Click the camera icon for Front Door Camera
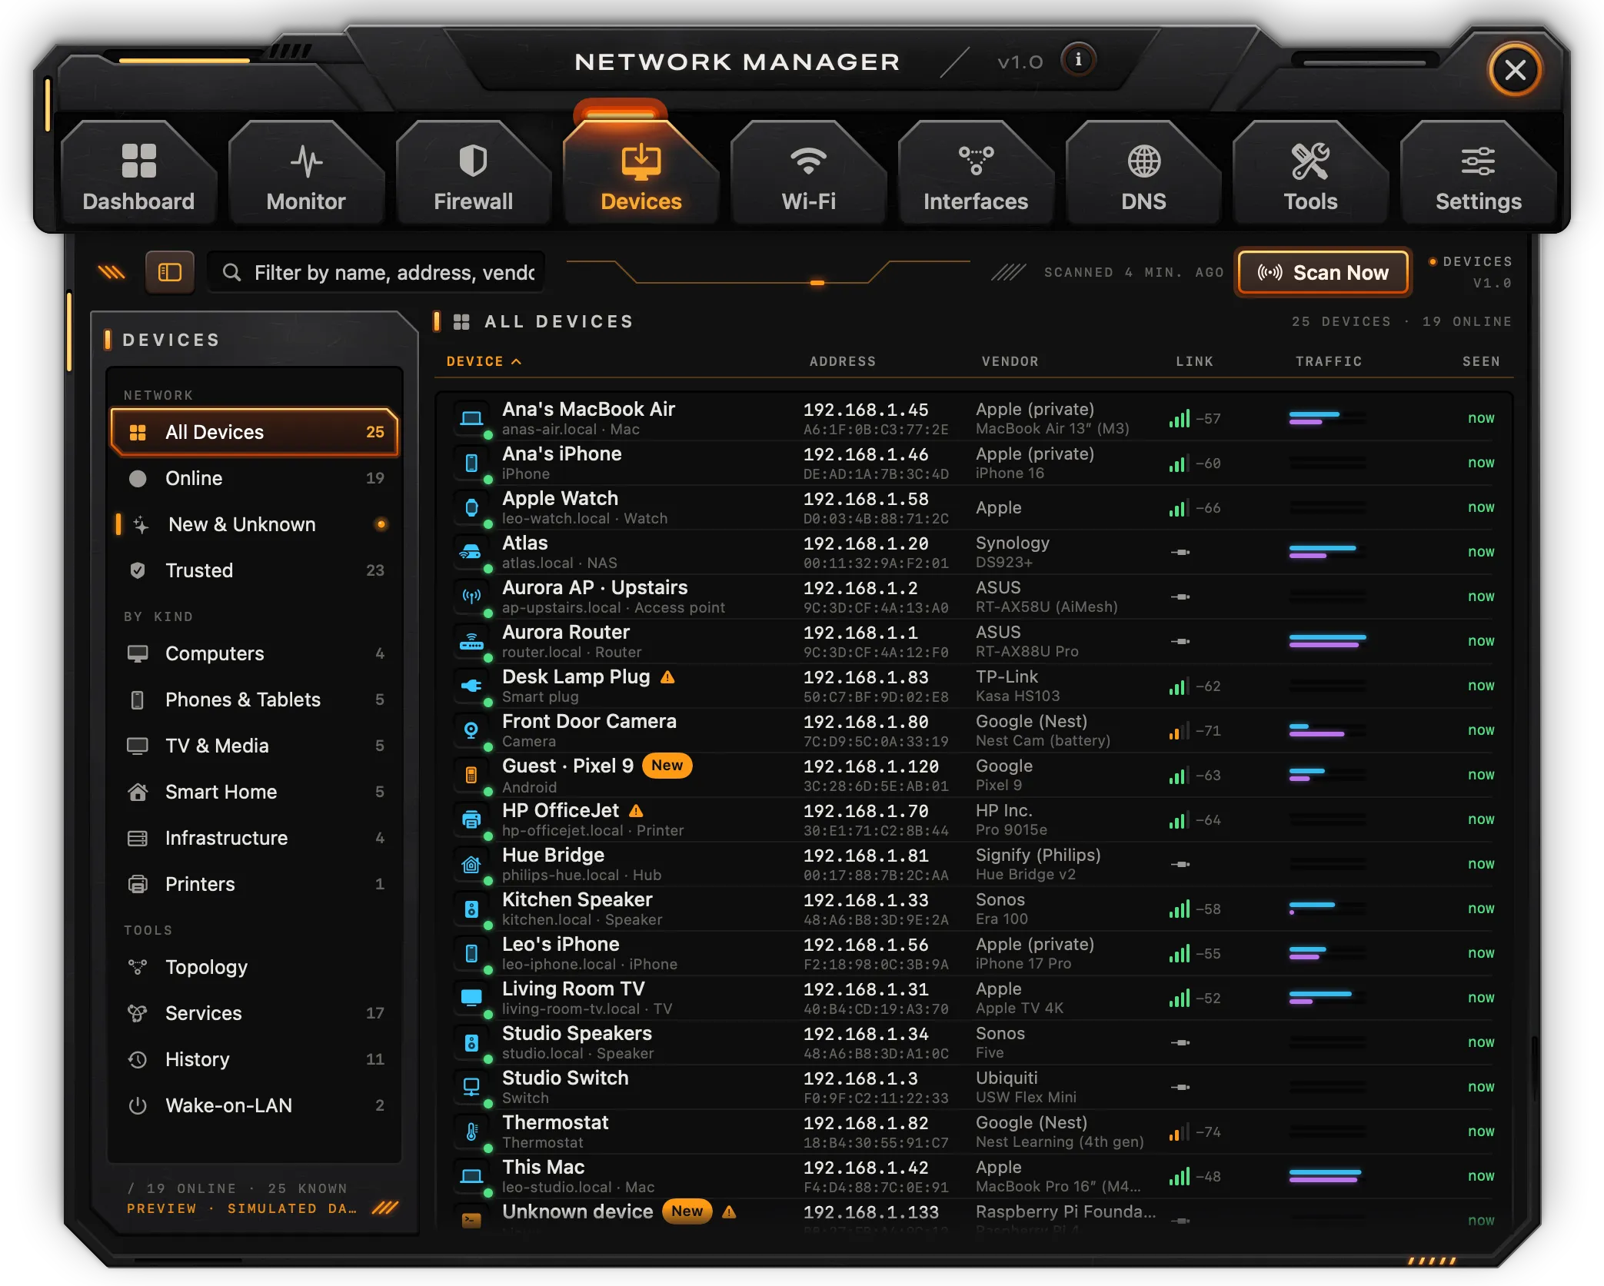 471,730
